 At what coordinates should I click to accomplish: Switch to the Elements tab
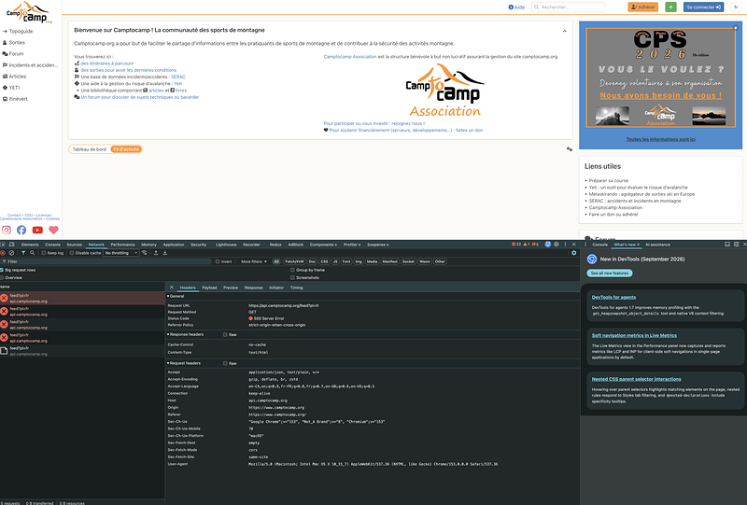30,245
